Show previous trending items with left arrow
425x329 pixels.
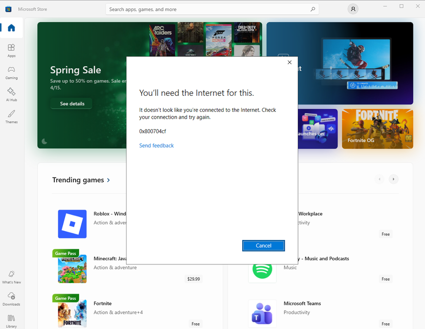pos(380,179)
